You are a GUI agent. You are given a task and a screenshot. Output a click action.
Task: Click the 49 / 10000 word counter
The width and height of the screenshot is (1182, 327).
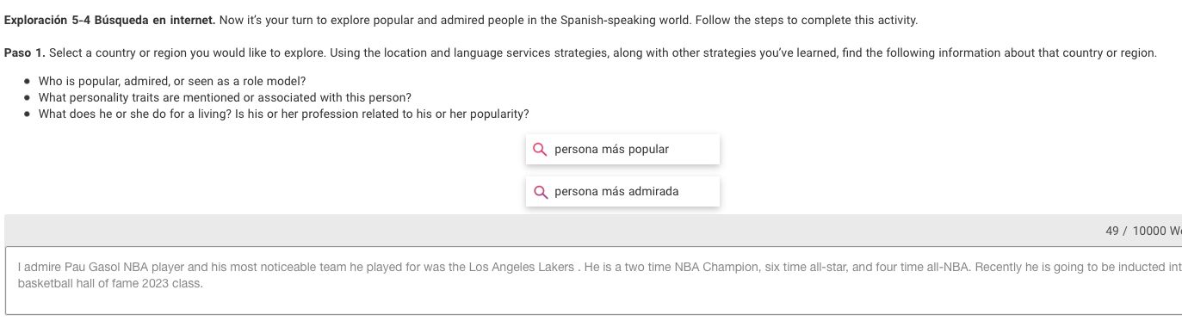click(1143, 231)
